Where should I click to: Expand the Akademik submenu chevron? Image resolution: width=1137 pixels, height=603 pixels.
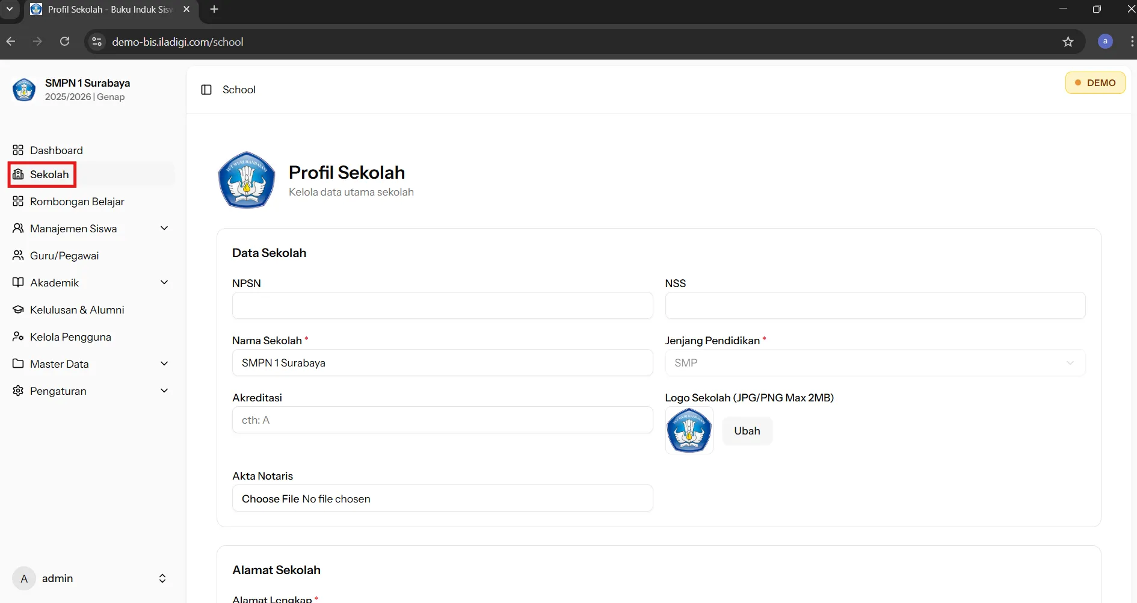coord(164,282)
